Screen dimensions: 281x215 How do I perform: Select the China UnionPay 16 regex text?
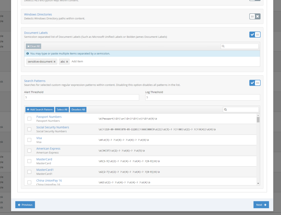coord(124,182)
